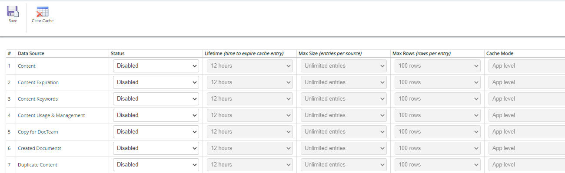Click Max Rows dropdown for Copy for DocTeam
Image resolution: width=565 pixels, height=173 pixels.
[438, 132]
